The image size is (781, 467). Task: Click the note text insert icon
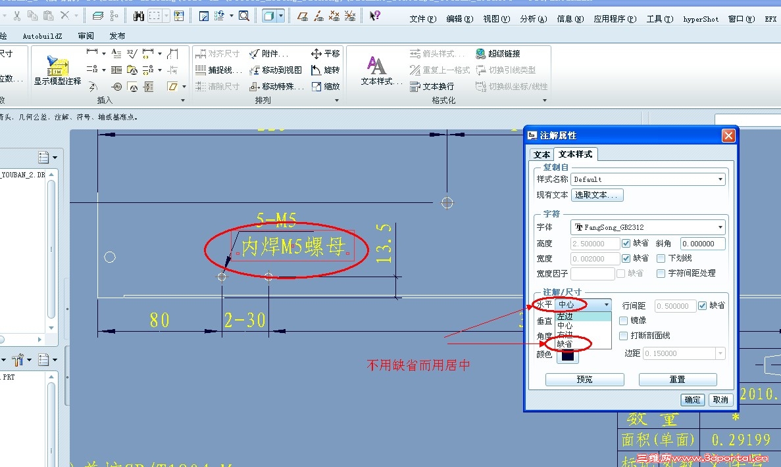coord(116,53)
